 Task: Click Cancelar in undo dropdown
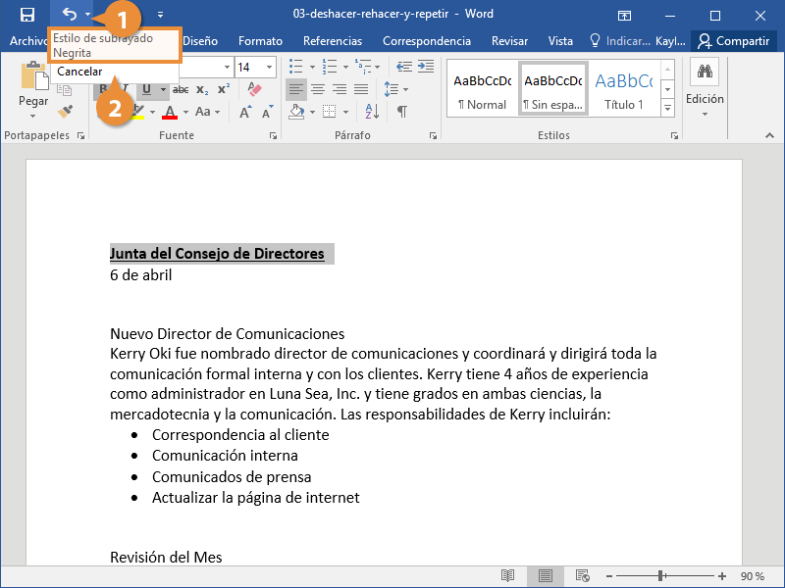pyautogui.click(x=79, y=72)
